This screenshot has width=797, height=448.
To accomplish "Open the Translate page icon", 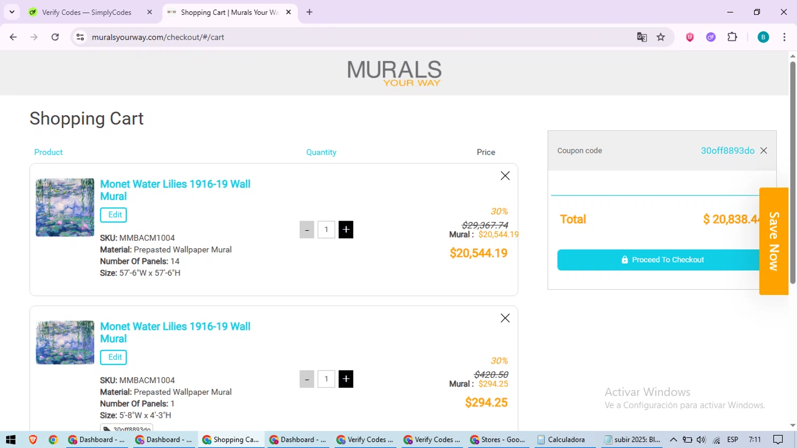I will (x=642, y=37).
